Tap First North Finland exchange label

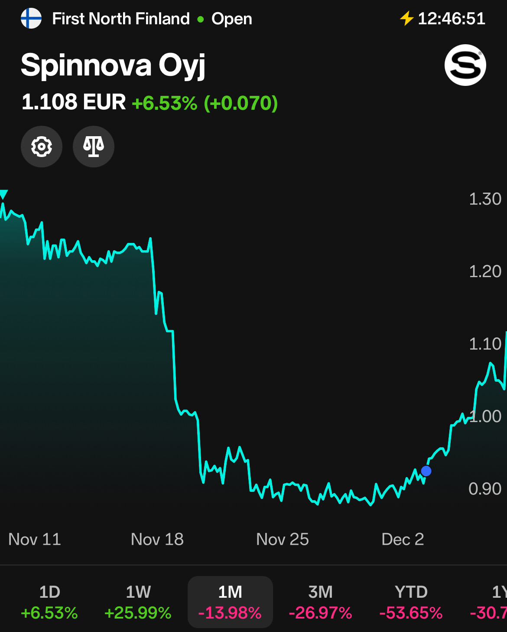pos(121,19)
